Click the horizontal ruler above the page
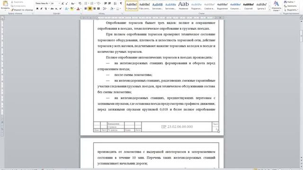This screenshot has height=170, width=303. tap(152, 18)
